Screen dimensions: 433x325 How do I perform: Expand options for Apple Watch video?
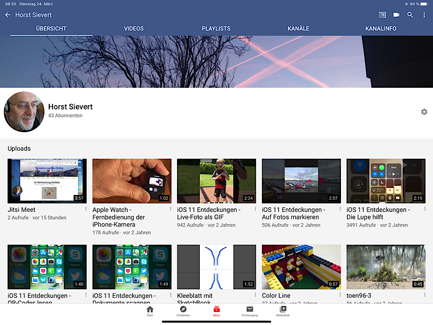coord(170,209)
